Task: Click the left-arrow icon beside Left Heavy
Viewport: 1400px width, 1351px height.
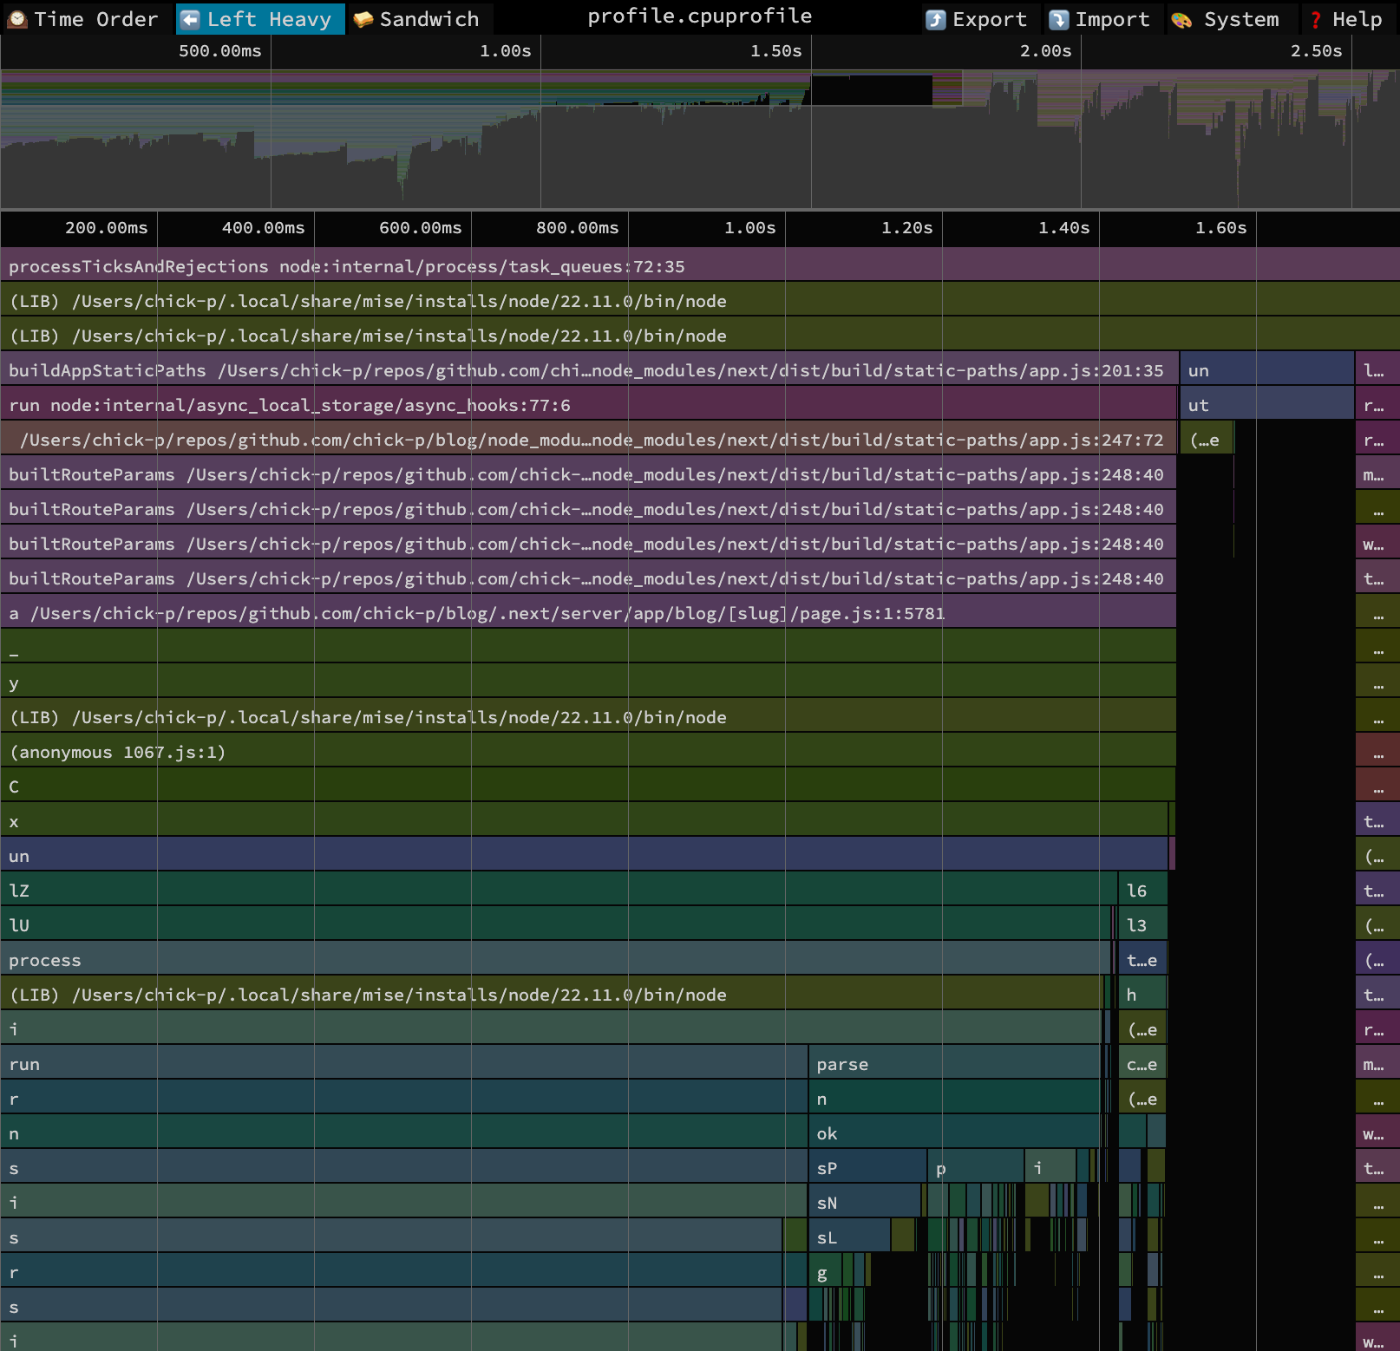Action: (190, 20)
